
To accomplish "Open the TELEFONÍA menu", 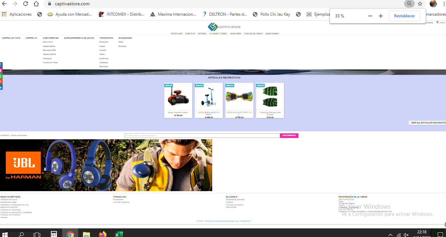I will click(x=235, y=34).
